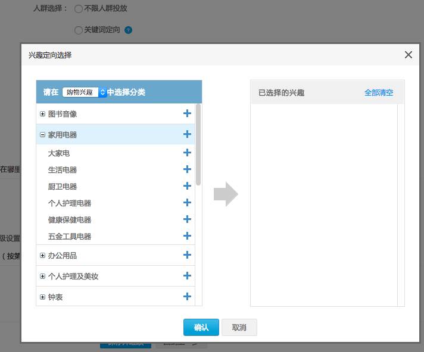Select 不限人群投放 radio button
424x352 pixels.
pyautogui.click(x=79, y=9)
